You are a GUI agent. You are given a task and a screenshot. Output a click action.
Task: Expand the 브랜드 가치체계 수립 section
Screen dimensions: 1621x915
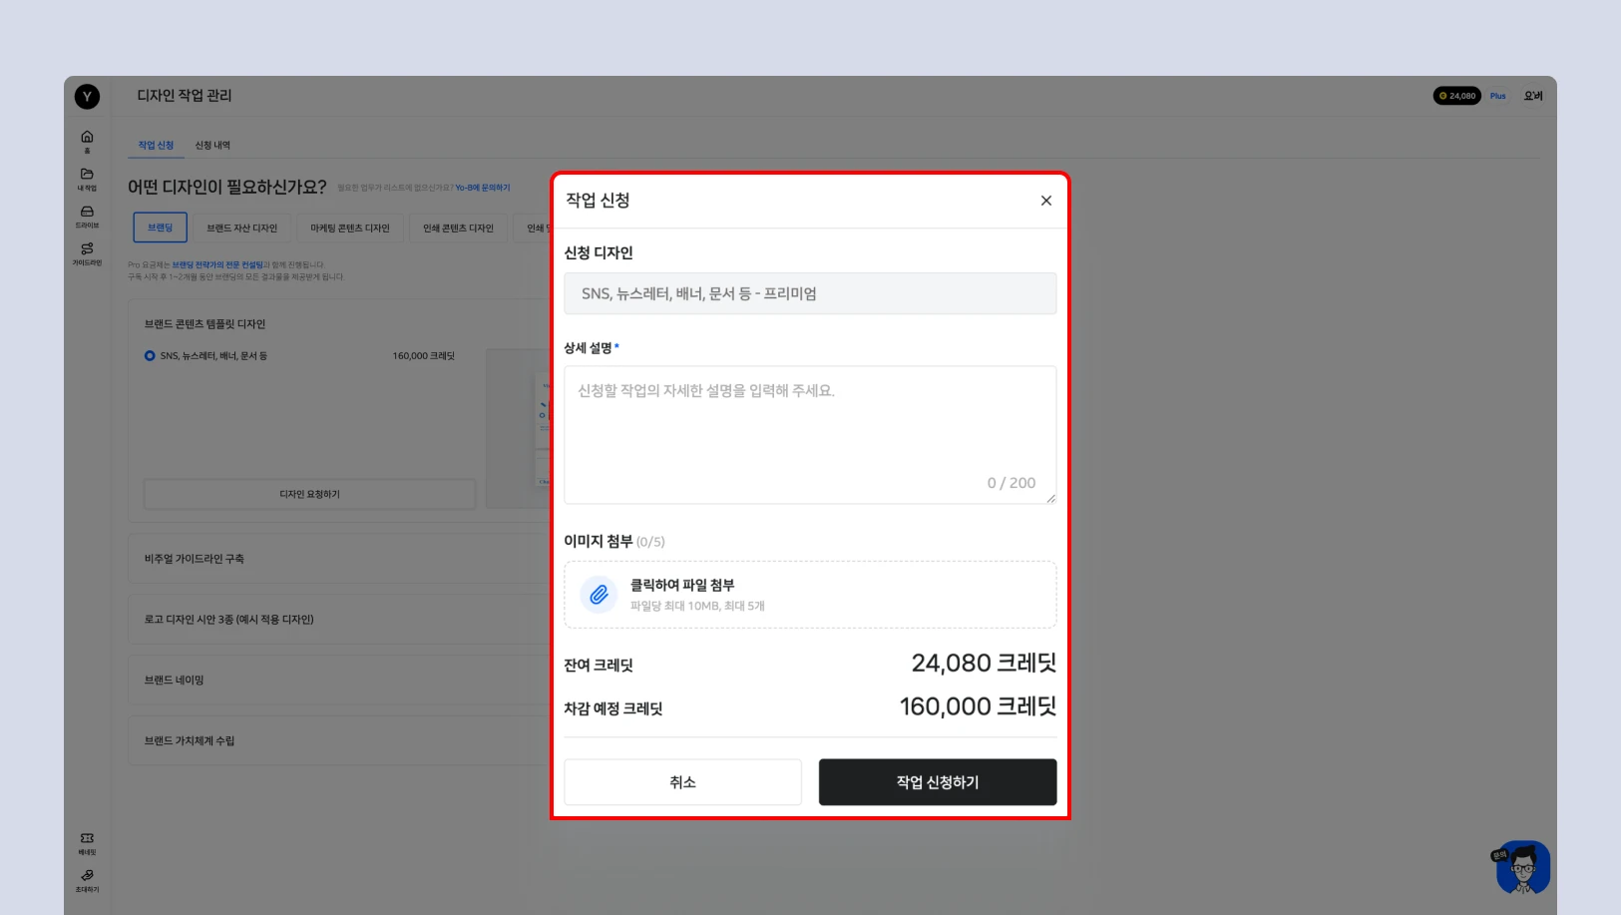pyautogui.click(x=339, y=740)
